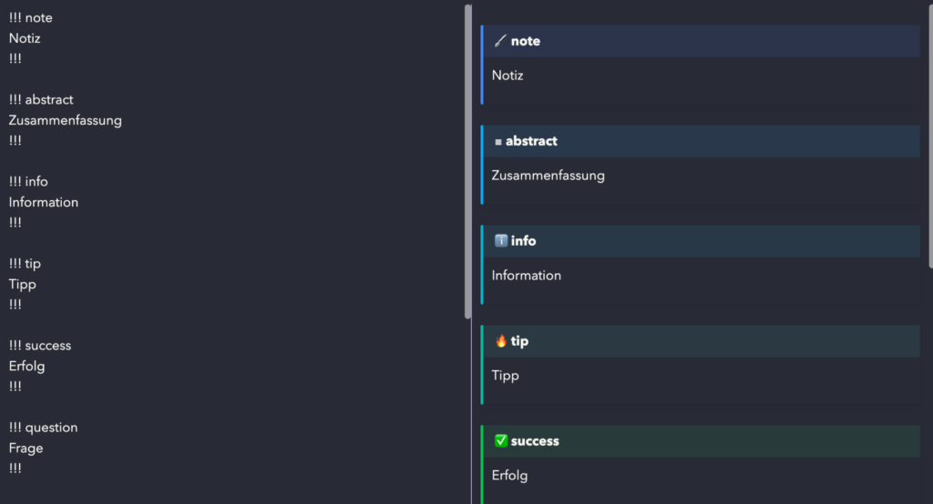Viewport: 933px width, 504px height.
Task: Click the green checkmark success icon
Action: click(500, 441)
